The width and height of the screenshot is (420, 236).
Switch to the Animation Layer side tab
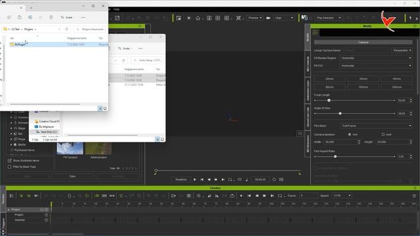tap(308, 90)
